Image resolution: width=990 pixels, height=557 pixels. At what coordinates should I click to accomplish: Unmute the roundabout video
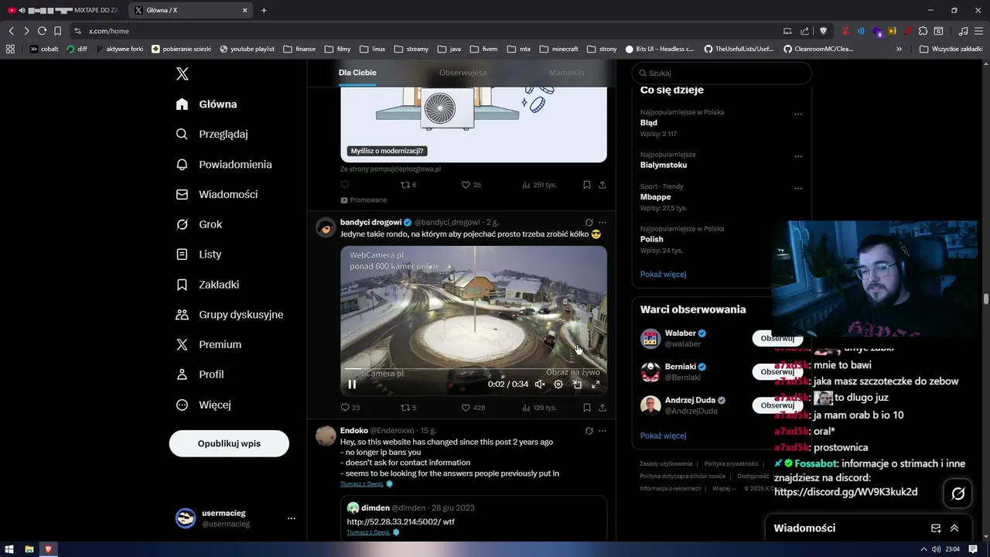tap(540, 384)
